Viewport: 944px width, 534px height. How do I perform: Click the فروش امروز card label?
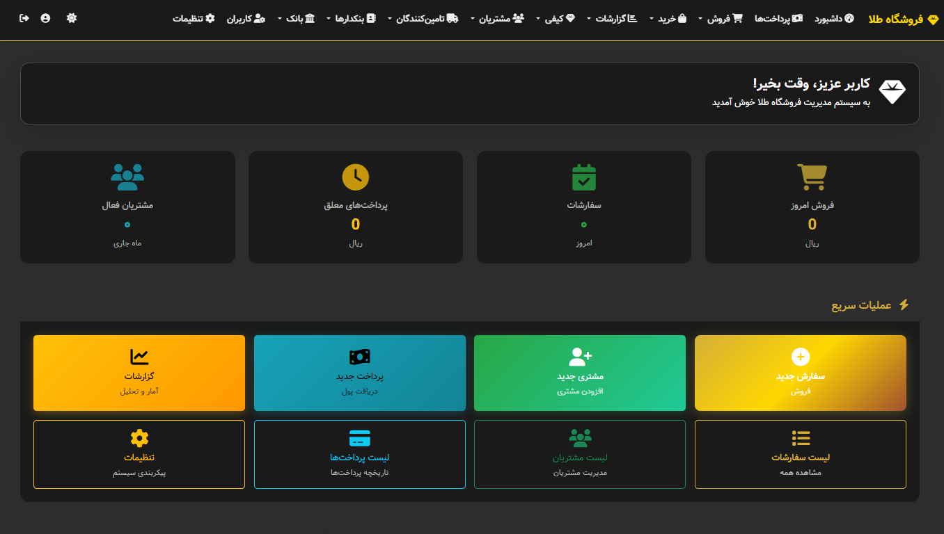pyautogui.click(x=812, y=206)
